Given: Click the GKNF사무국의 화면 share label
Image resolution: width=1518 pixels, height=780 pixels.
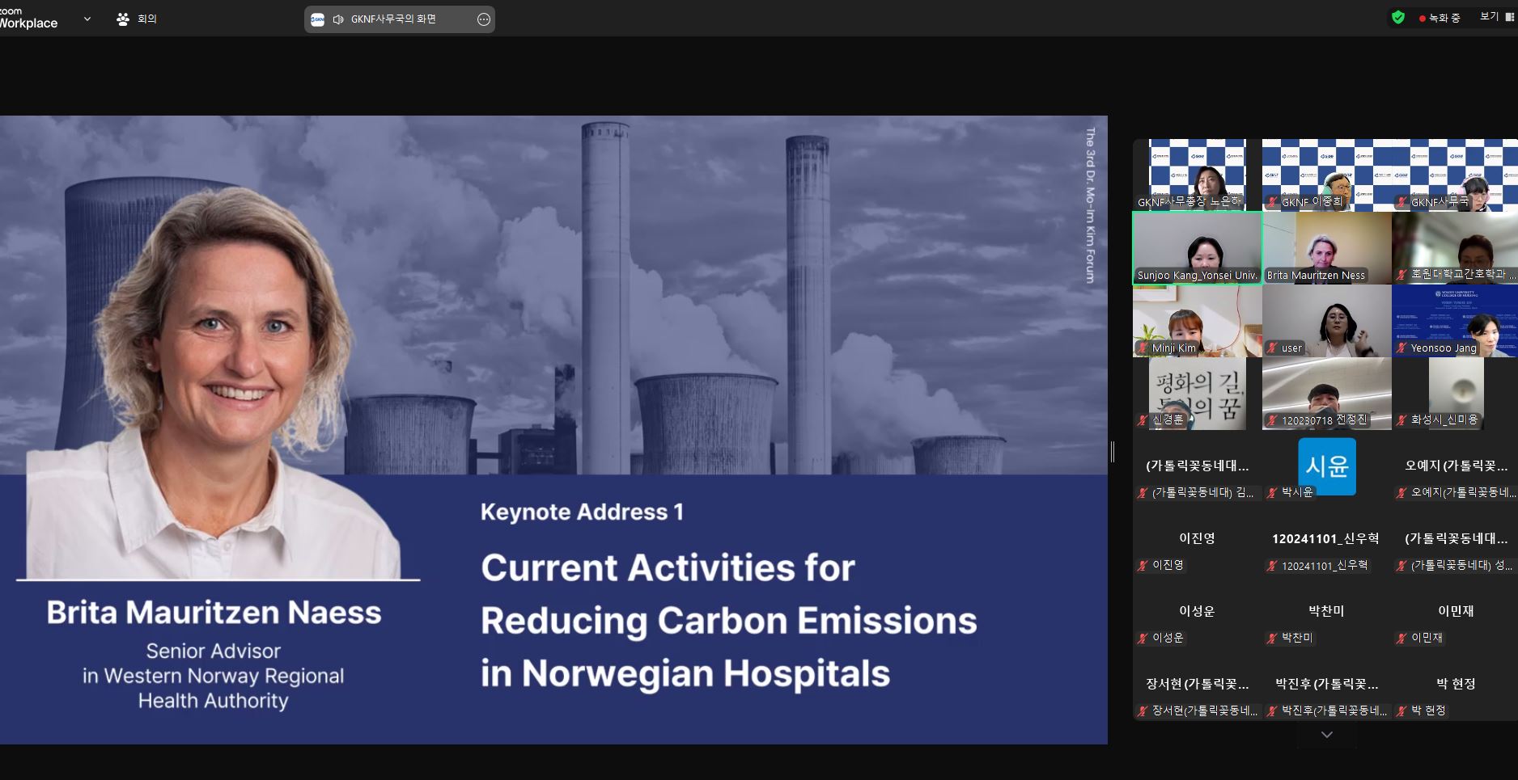Looking at the screenshot, I should 393,19.
